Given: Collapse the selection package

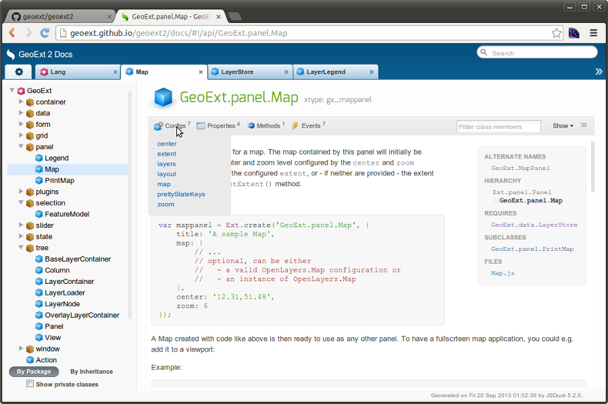Looking at the screenshot, I should (21, 202).
